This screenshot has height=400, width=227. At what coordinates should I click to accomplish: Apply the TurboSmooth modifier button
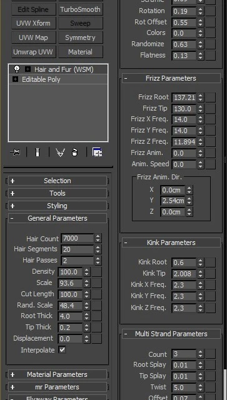[81, 9]
